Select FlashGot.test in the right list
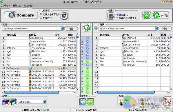The height and width of the screenshot is (112, 173). point(132,52)
